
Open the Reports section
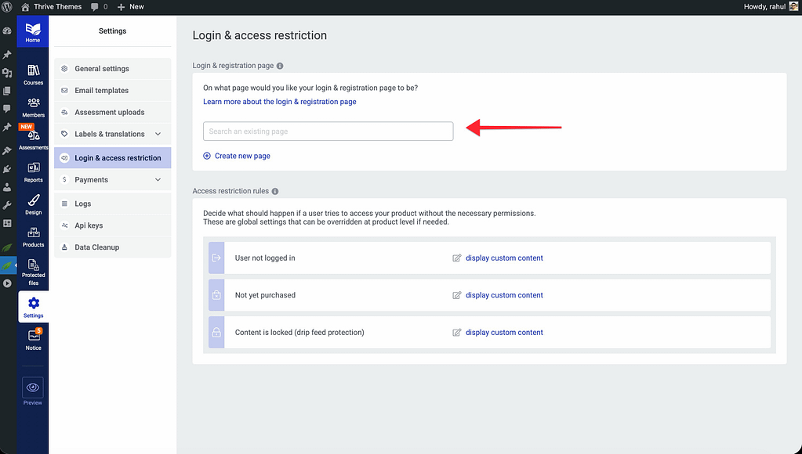[33, 171]
